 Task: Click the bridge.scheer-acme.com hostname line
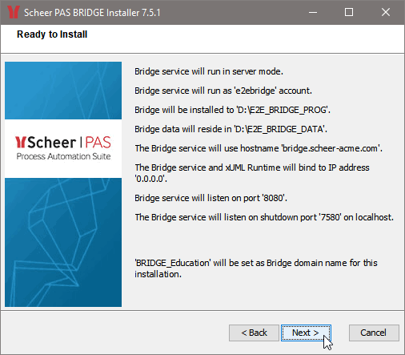coord(259,148)
